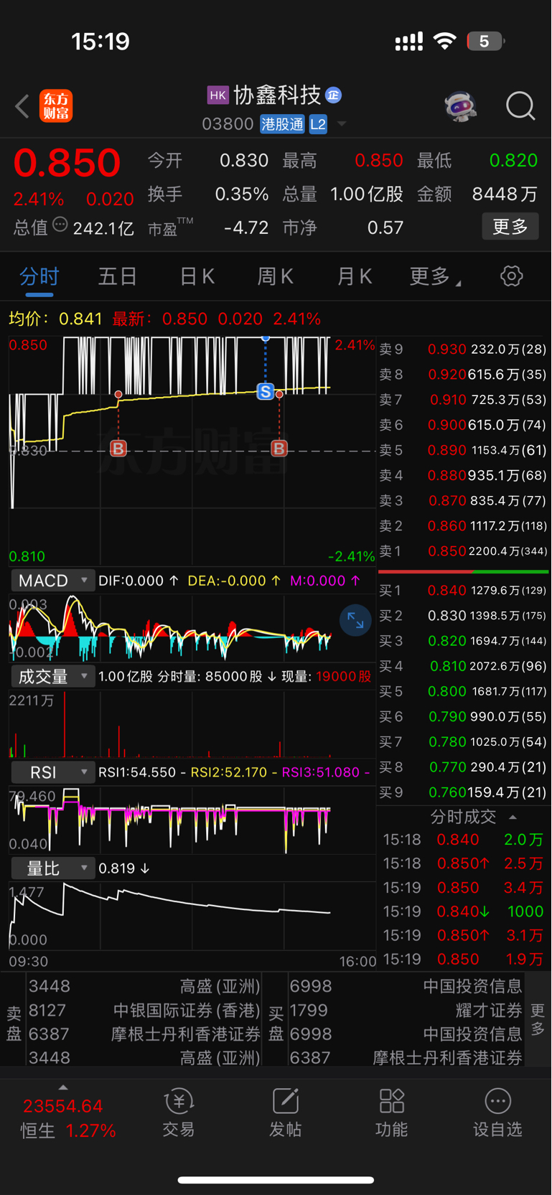This screenshot has height=1195, width=552.
Task: Tap the L2 level badge
Action: (x=318, y=124)
